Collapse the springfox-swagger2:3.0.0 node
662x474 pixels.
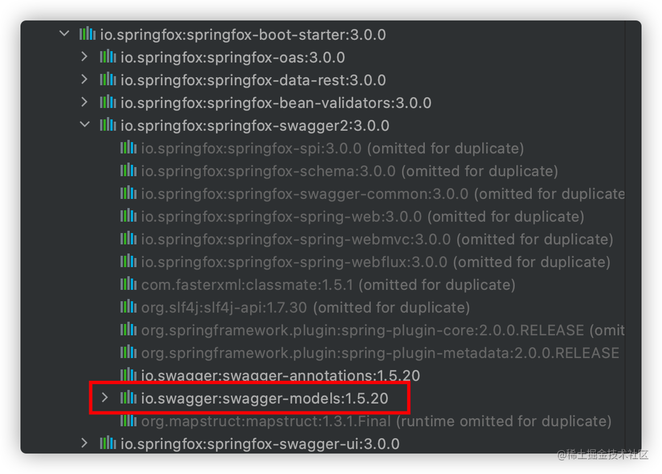pos(85,124)
